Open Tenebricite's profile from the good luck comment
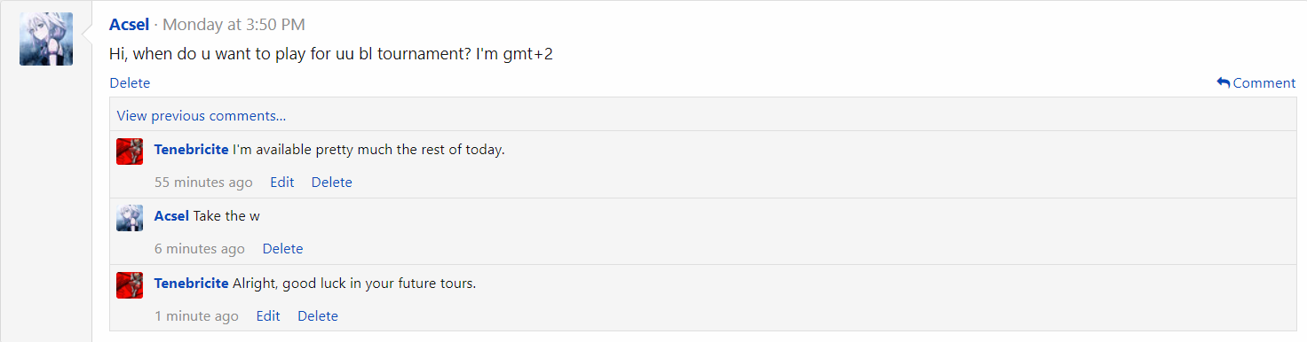 (192, 284)
